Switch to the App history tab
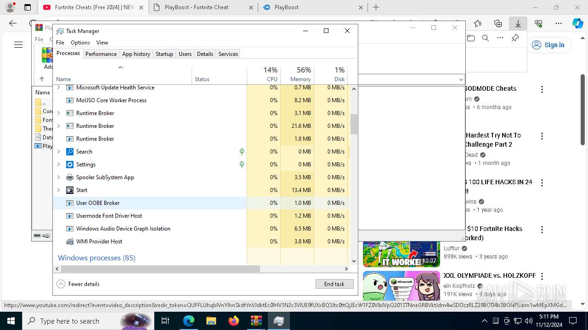This screenshot has height=330, width=588. (136, 54)
